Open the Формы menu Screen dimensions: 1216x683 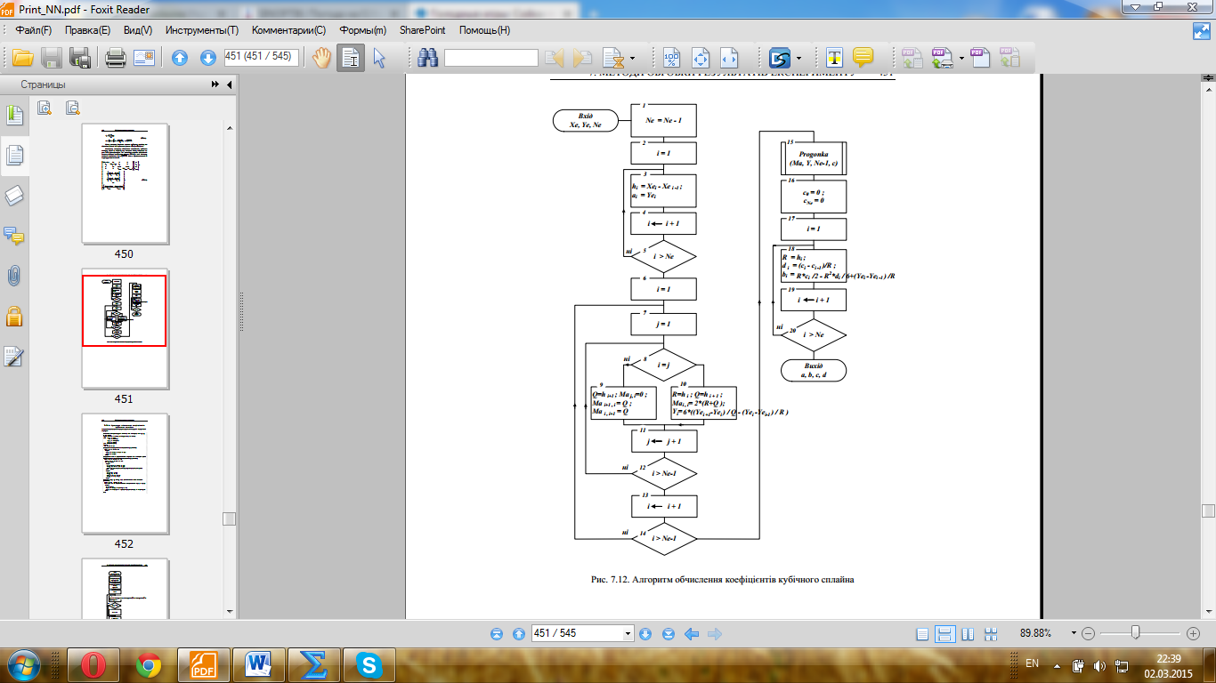362,29
